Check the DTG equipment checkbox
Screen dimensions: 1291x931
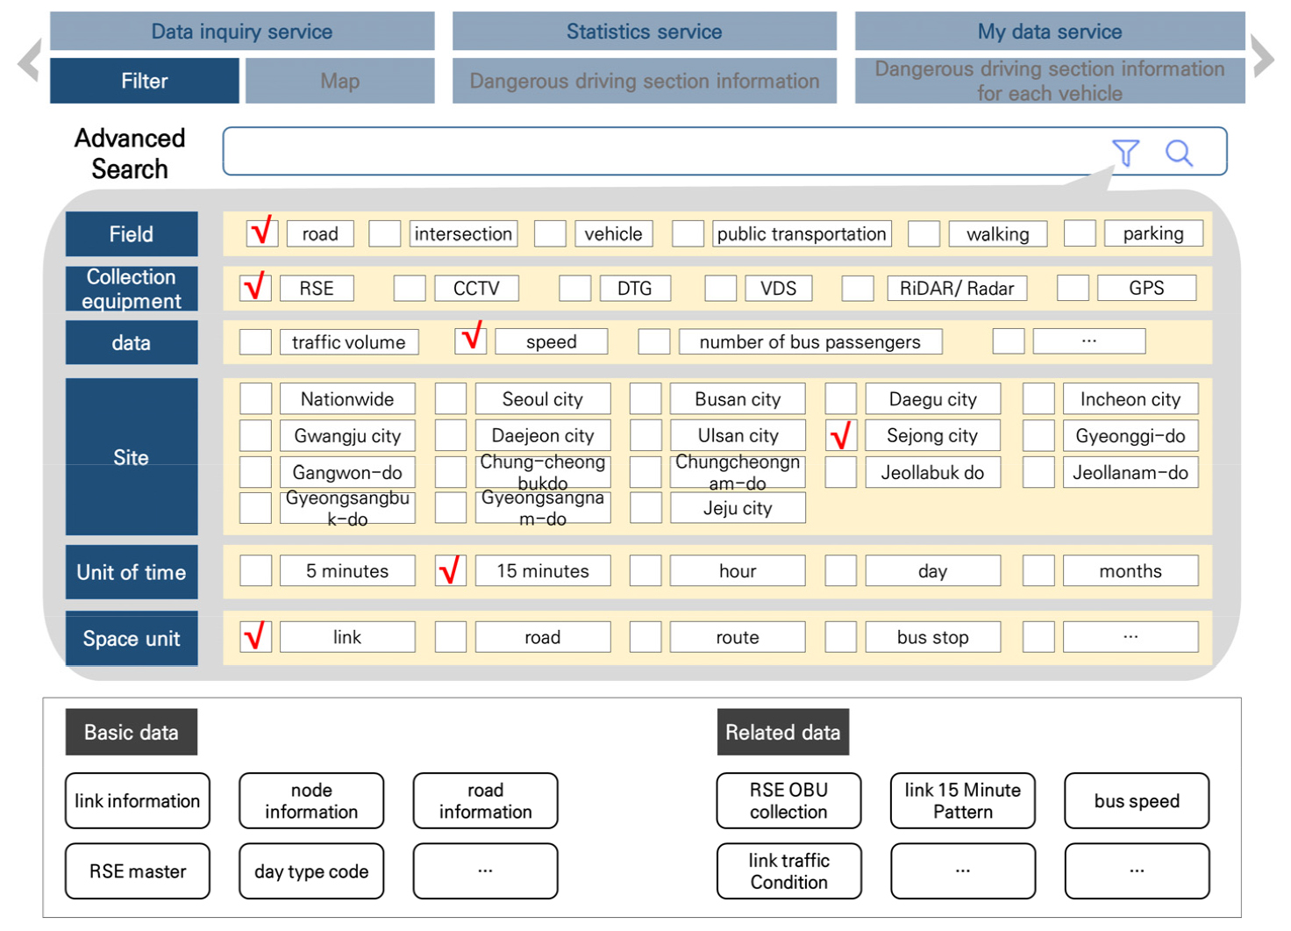[574, 288]
